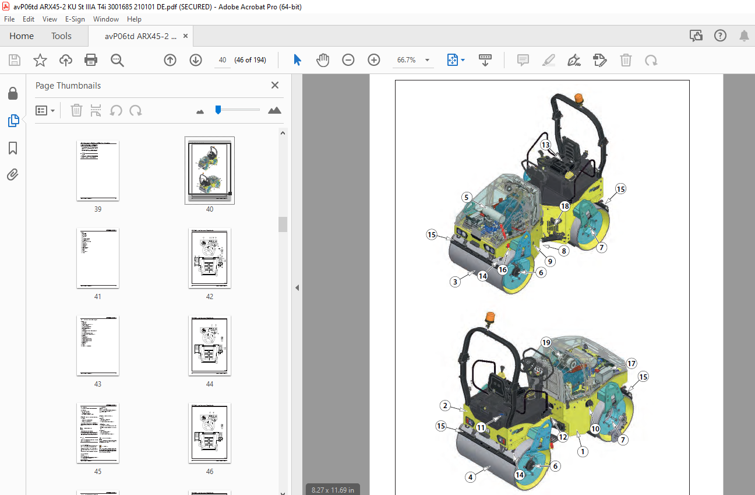
Task: Delete the selected item with the trash icon in the main toolbar
Action: [x=625, y=60]
